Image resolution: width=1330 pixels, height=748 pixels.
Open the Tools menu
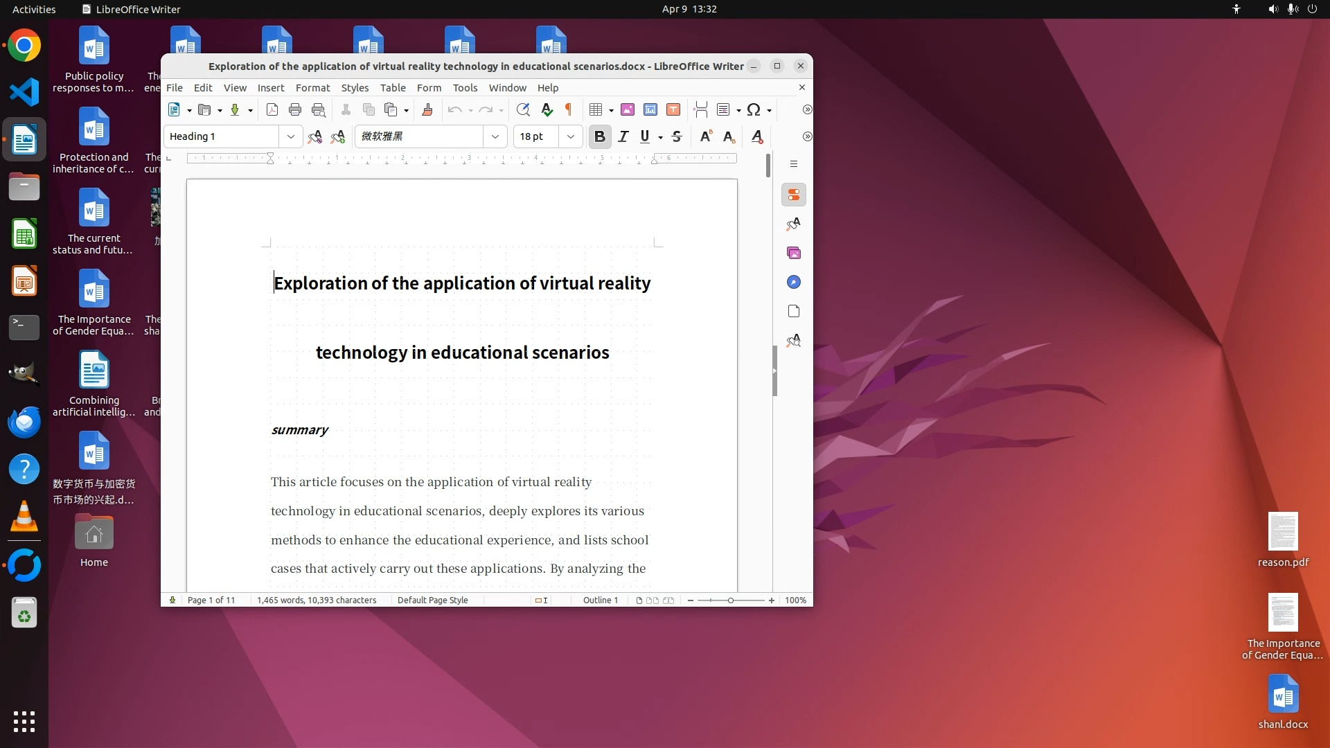coord(465,87)
